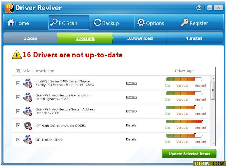
Task: Click the 'QPI Link 0 - 2D10' text
Action: 49,140
